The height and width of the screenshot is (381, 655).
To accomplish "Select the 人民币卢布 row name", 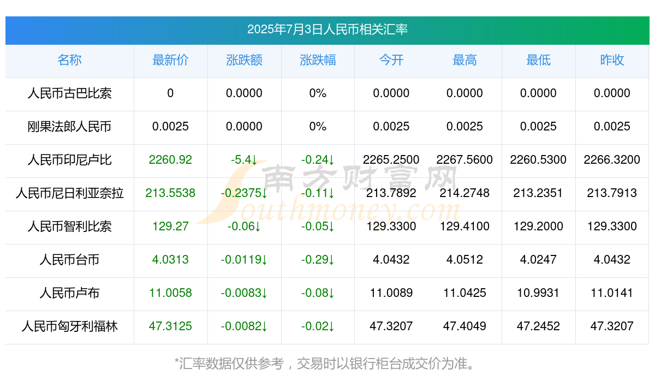I will (x=69, y=293).
